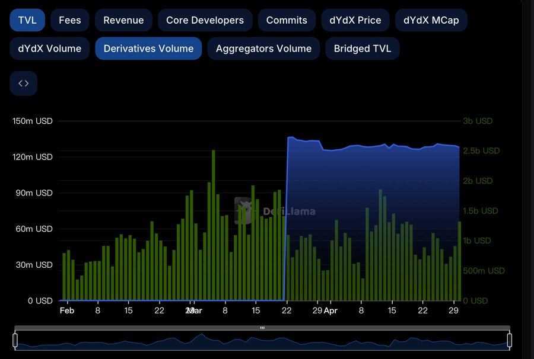The height and width of the screenshot is (359, 534).
Task: Click the '150m USD' left axis label
Action: [33, 121]
